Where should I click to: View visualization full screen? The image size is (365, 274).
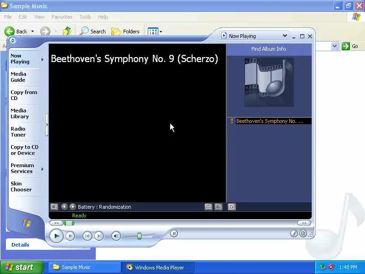tap(219, 207)
